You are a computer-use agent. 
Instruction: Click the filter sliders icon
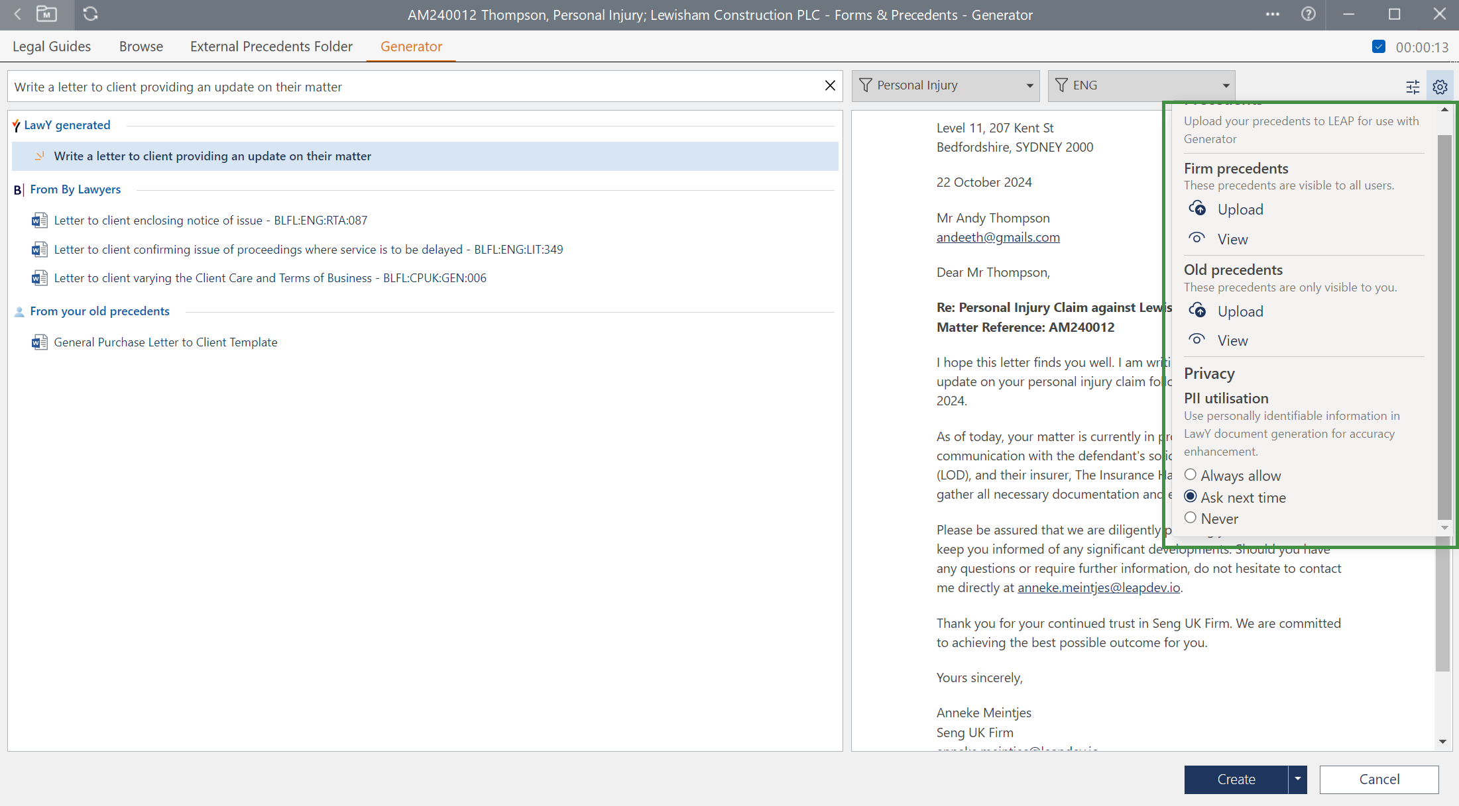(x=1413, y=87)
